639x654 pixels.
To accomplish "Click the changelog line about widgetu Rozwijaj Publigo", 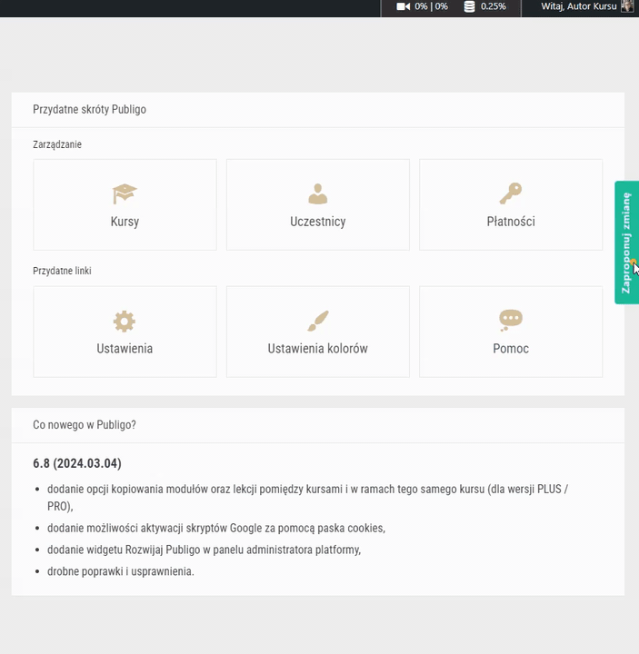I will click(x=204, y=550).
